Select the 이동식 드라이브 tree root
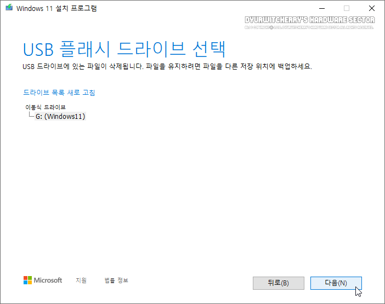Viewport: 385px width, 304px height. (x=46, y=107)
